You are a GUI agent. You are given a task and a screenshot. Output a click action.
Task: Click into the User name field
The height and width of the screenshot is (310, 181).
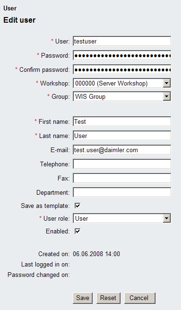[x=122, y=41]
